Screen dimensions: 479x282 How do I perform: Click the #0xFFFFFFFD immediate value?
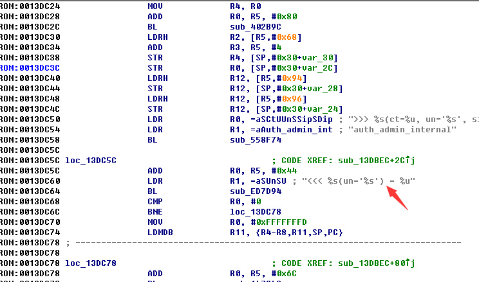pos(279,222)
